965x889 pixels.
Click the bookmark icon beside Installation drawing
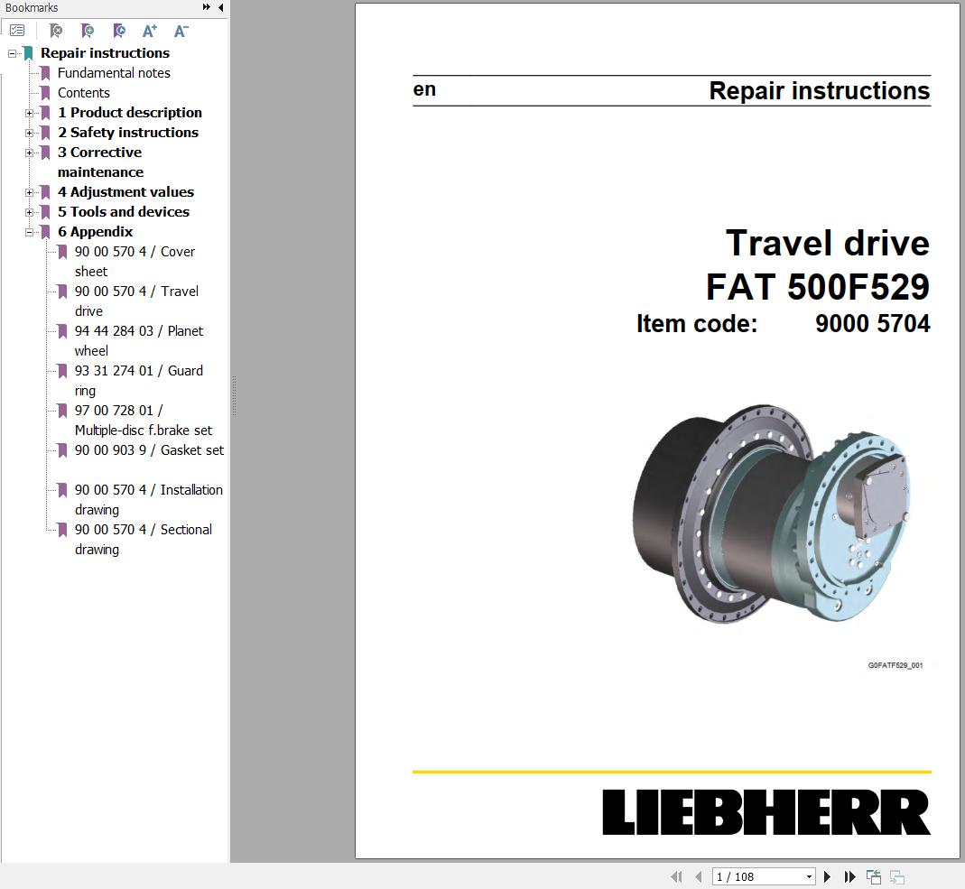[63, 490]
